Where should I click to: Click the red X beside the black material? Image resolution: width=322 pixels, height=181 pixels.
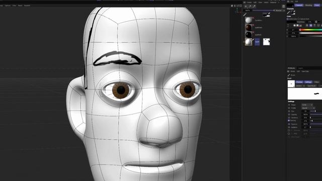pyautogui.click(x=254, y=32)
